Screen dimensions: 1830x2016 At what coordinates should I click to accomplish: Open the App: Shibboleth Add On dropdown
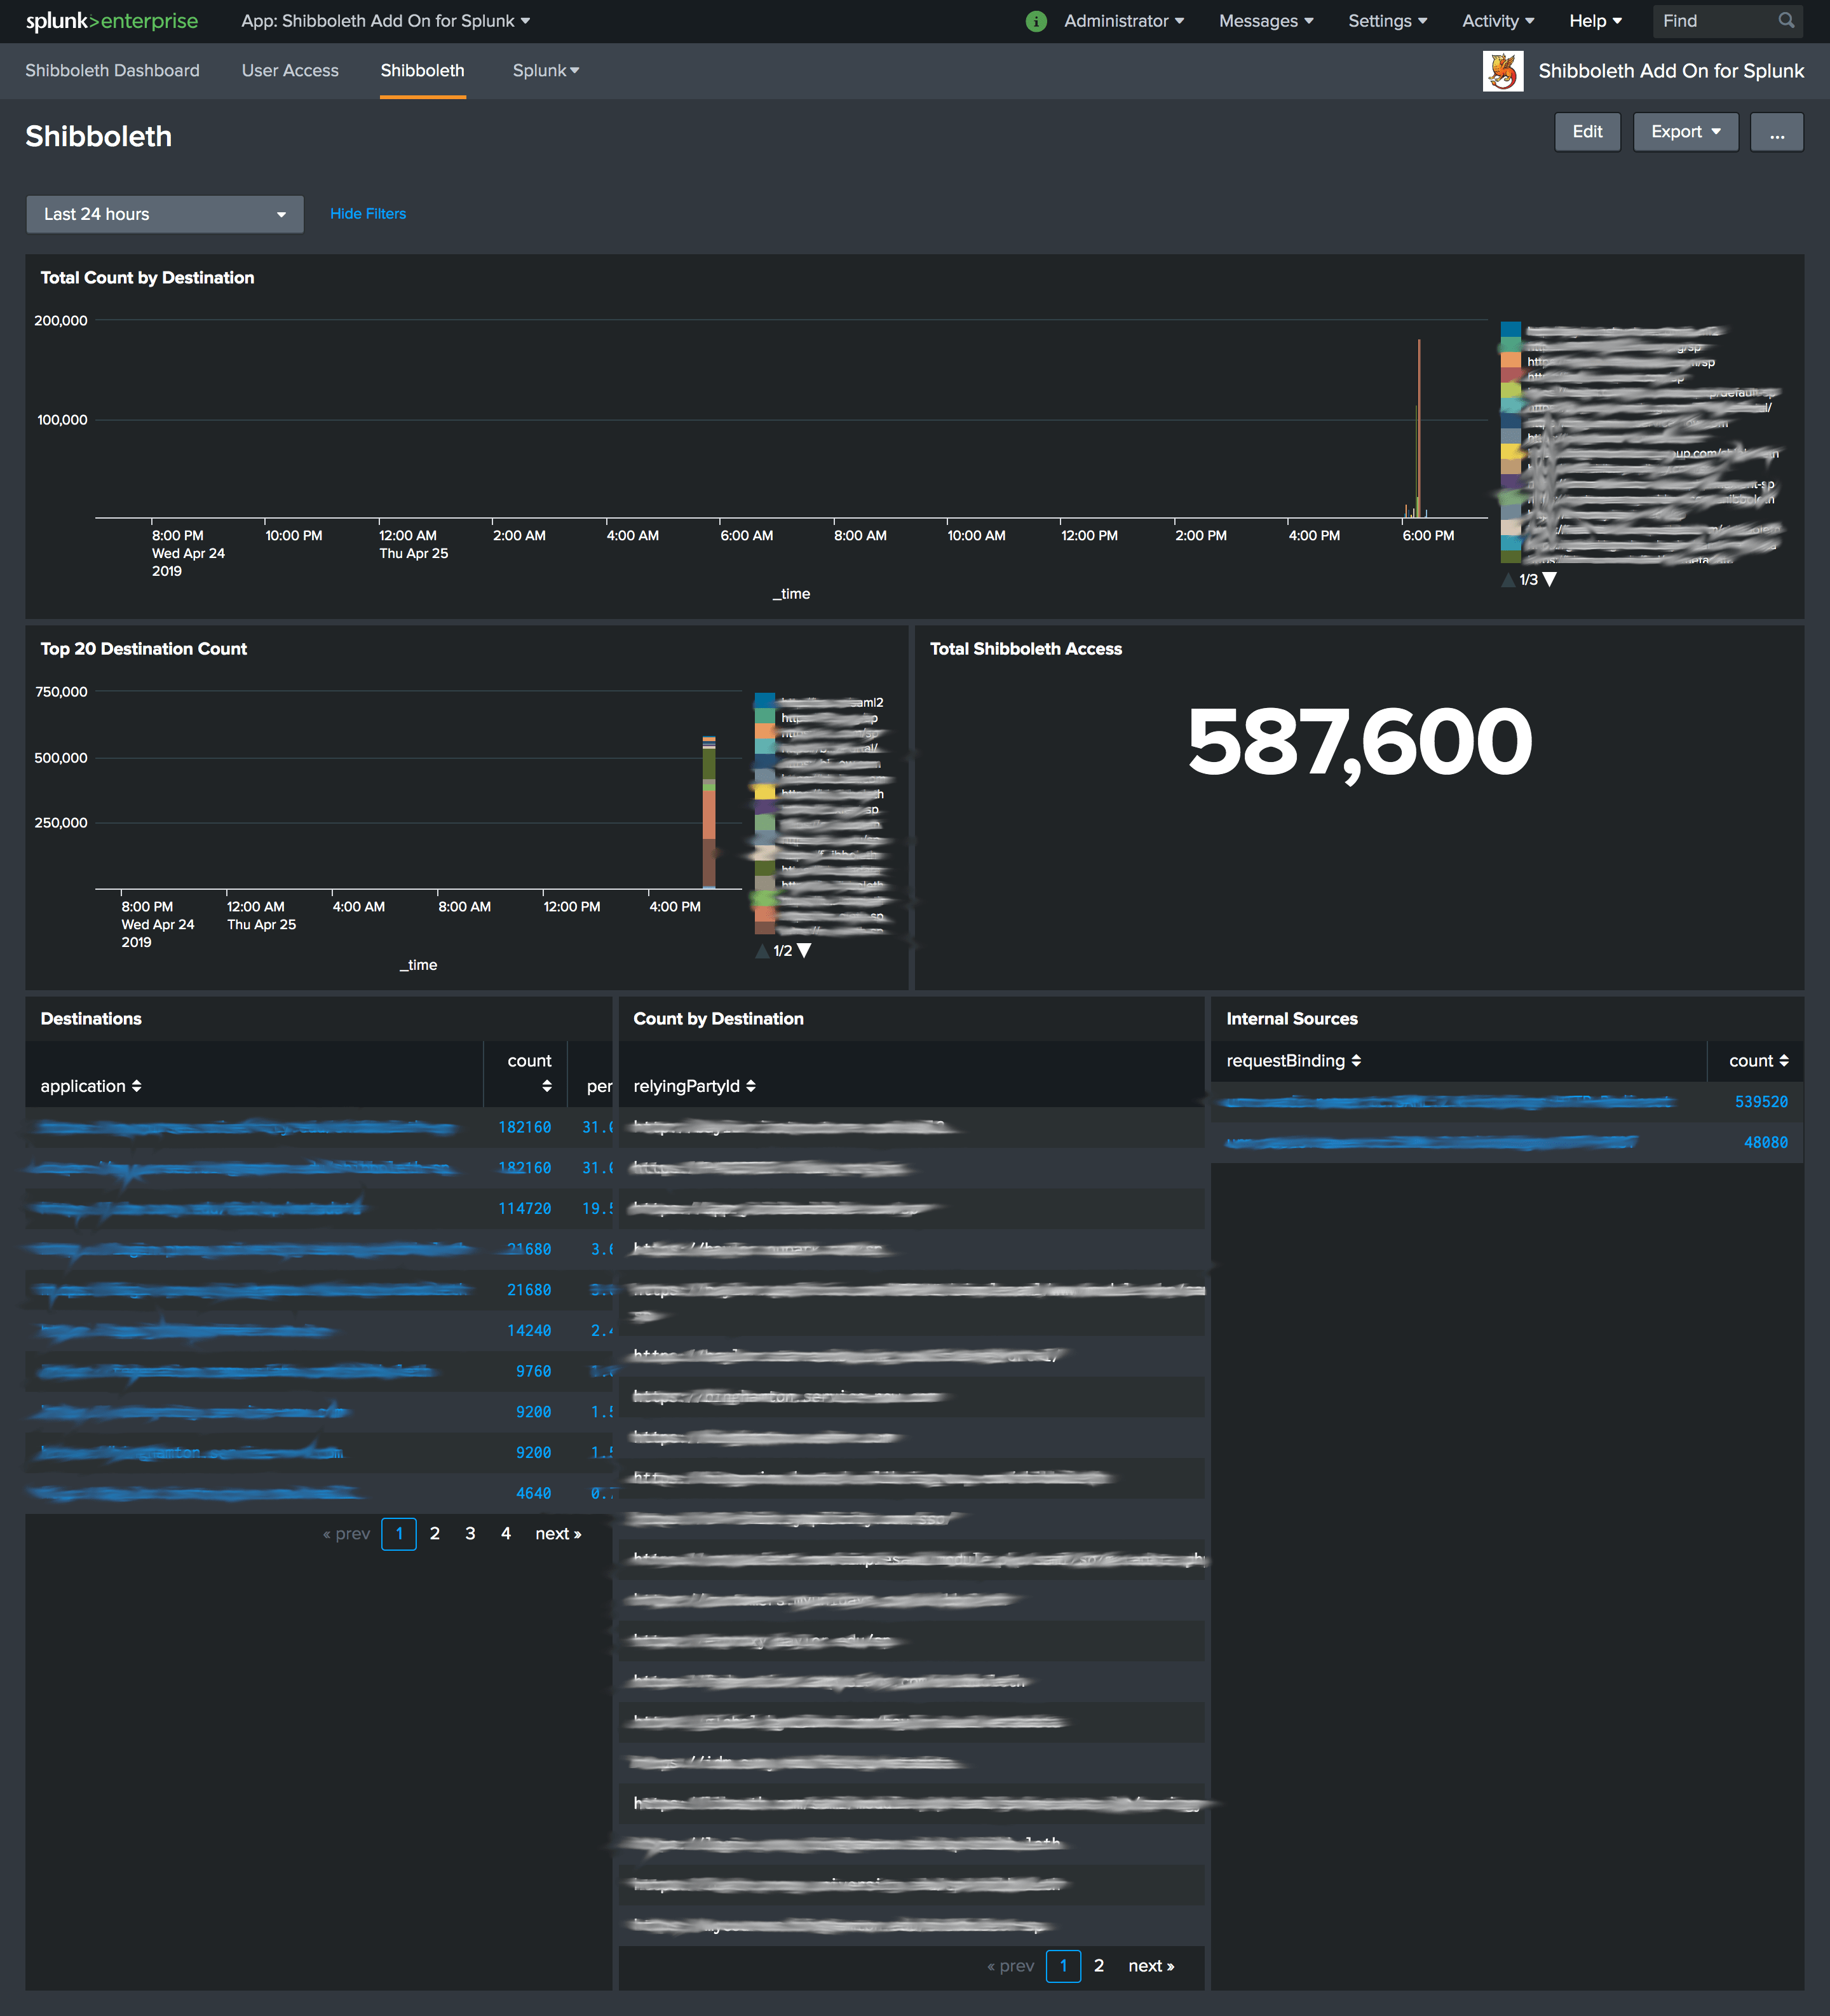click(386, 21)
